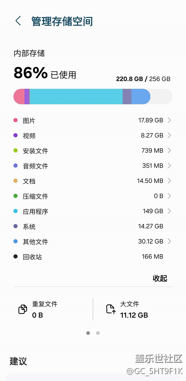Open the 视频 chevron arrow

169,135
